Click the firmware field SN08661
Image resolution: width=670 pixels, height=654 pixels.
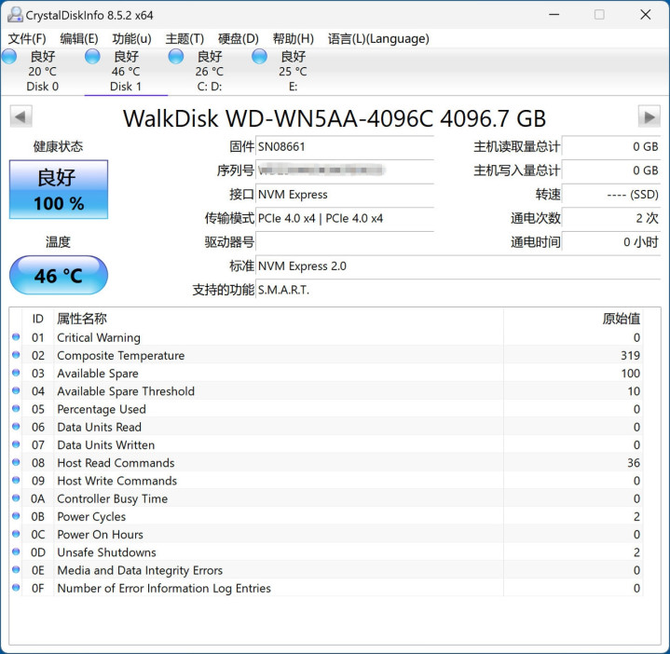click(345, 146)
